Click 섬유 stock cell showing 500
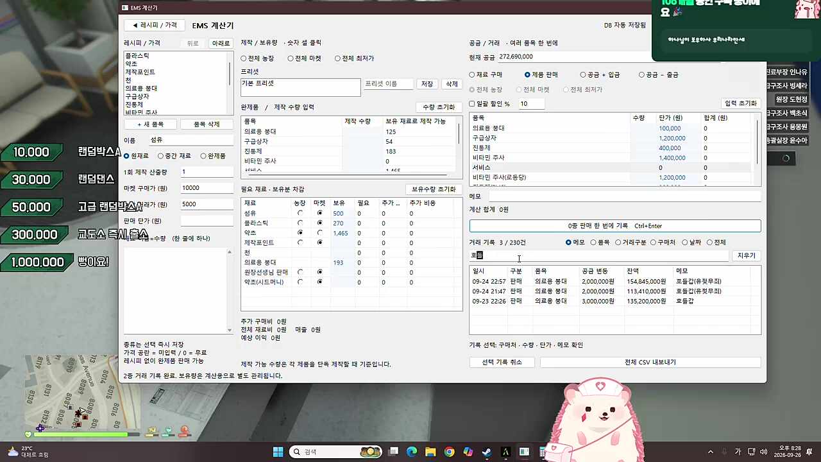Image resolution: width=821 pixels, height=462 pixels. pos(341,213)
